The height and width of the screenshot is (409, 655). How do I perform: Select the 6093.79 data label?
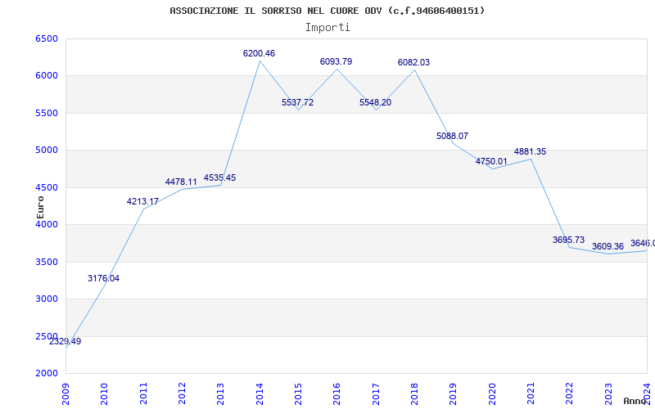pos(336,61)
